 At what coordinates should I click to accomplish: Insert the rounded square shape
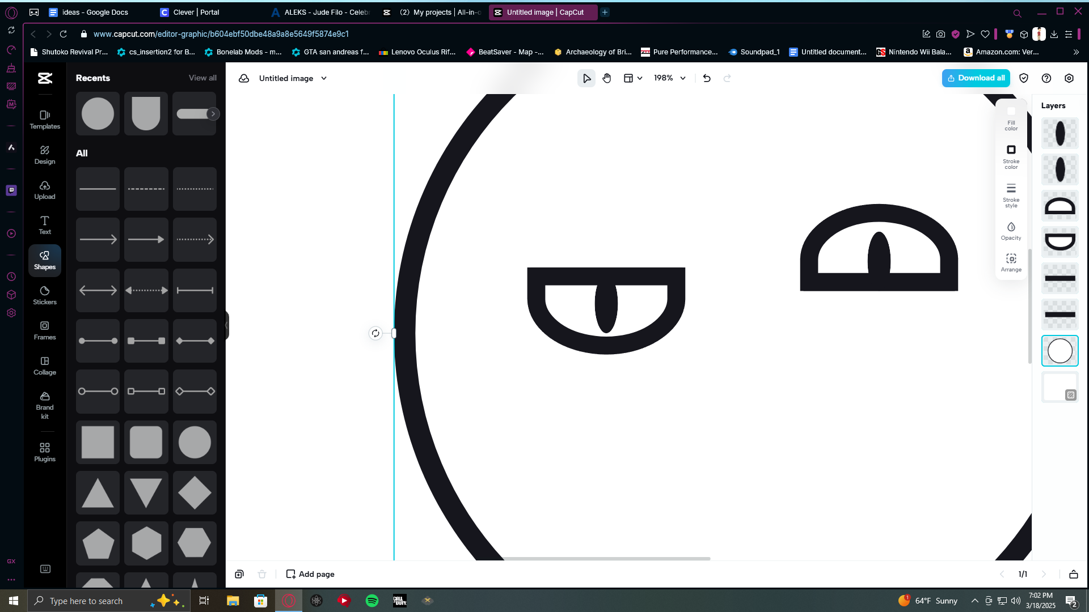146,442
